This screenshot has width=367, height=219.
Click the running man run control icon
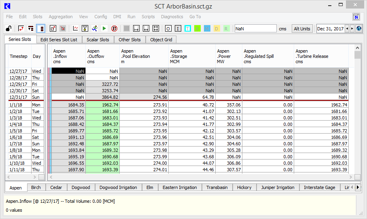pyautogui.click(x=94, y=28)
